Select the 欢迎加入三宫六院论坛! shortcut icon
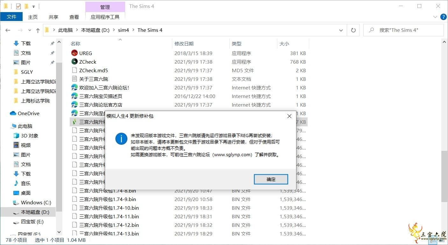Viewport: 448px width, 245px height. pyautogui.click(x=75, y=87)
